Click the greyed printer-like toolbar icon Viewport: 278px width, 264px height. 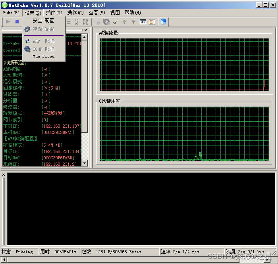(x=97, y=22)
